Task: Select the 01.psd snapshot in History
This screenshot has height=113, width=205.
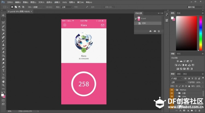Action: coord(148,19)
